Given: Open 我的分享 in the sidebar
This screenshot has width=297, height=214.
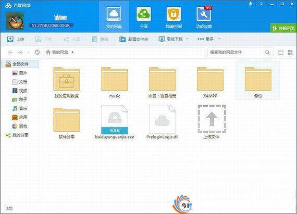Looking at the screenshot, I should point(17,135).
